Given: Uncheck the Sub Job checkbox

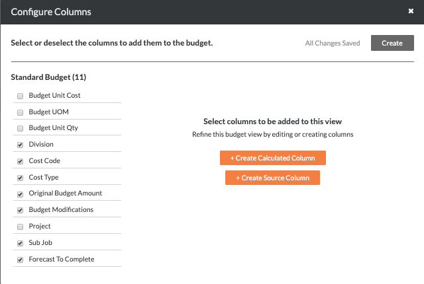Looking at the screenshot, I should point(20,243).
